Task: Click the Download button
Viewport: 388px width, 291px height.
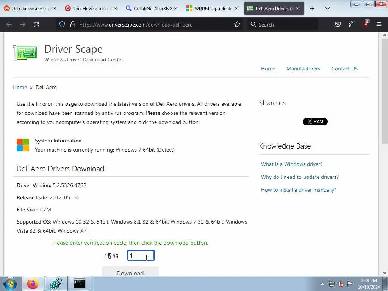Action: (130, 271)
